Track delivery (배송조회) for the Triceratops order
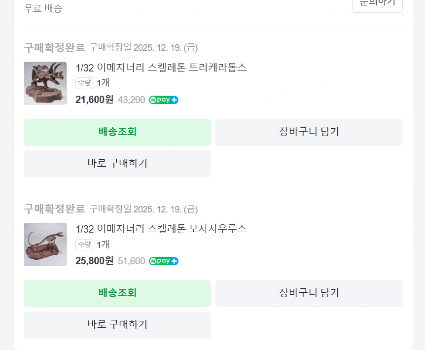 click(x=117, y=132)
